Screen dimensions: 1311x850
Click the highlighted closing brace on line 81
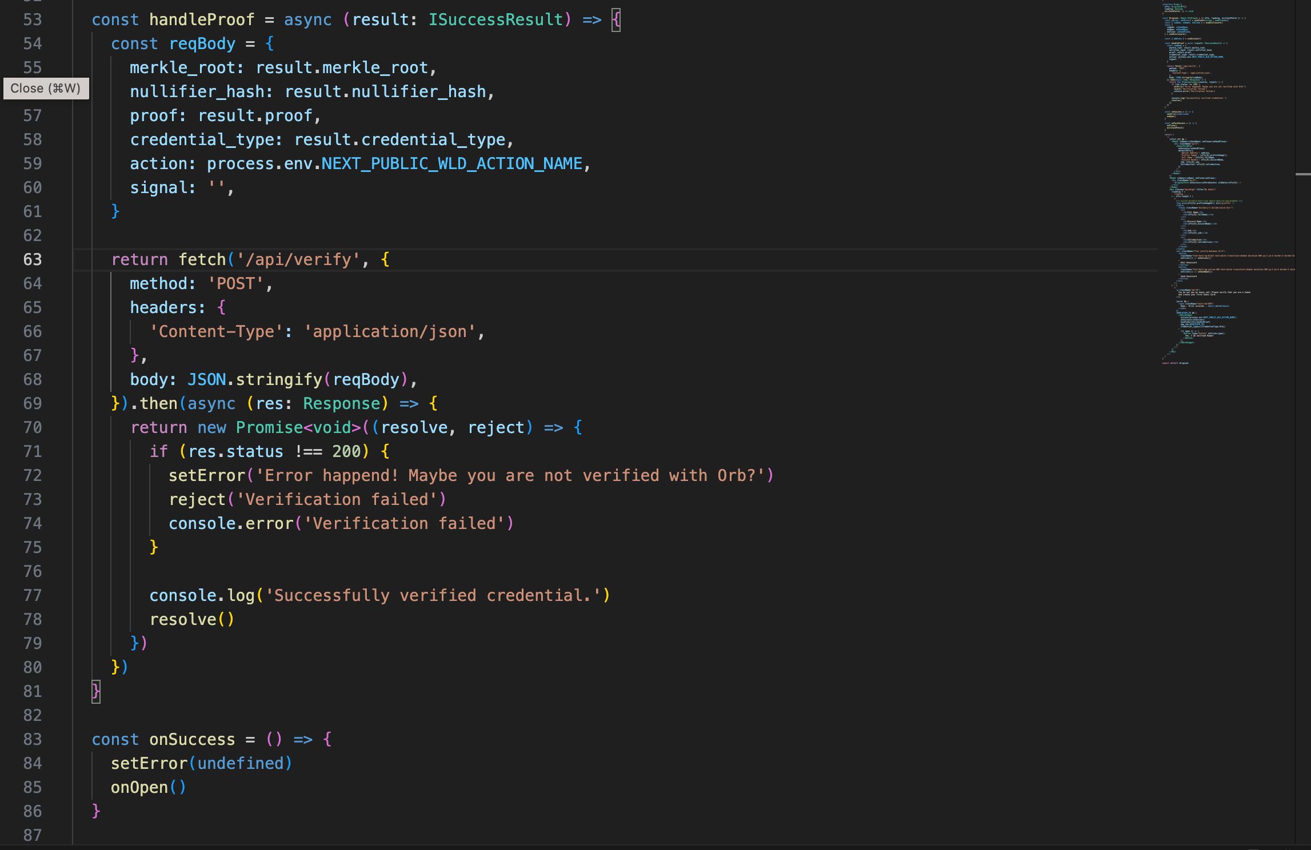click(x=96, y=691)
